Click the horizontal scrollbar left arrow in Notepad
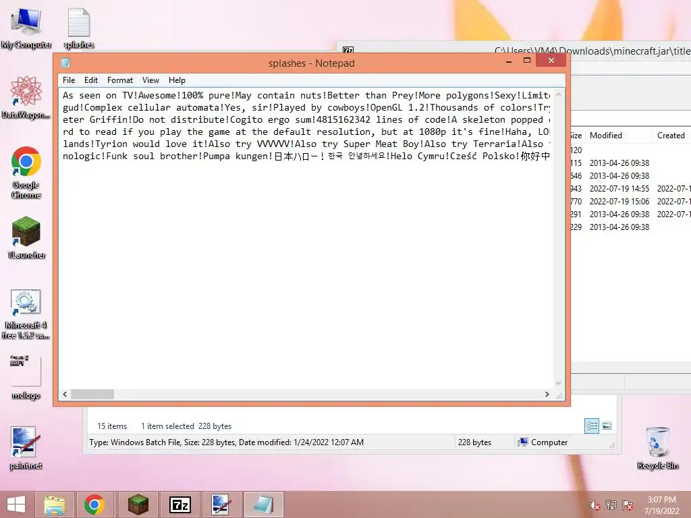The image size is (691, 518). [x=65, y=394]
